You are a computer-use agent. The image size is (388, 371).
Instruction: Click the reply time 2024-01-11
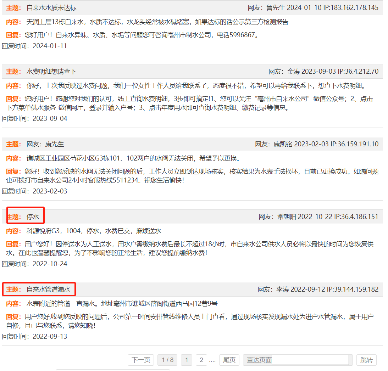[x=50, y=46]
